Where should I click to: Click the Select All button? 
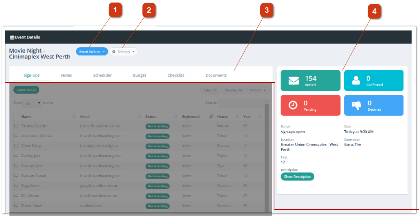pos(210,90)
